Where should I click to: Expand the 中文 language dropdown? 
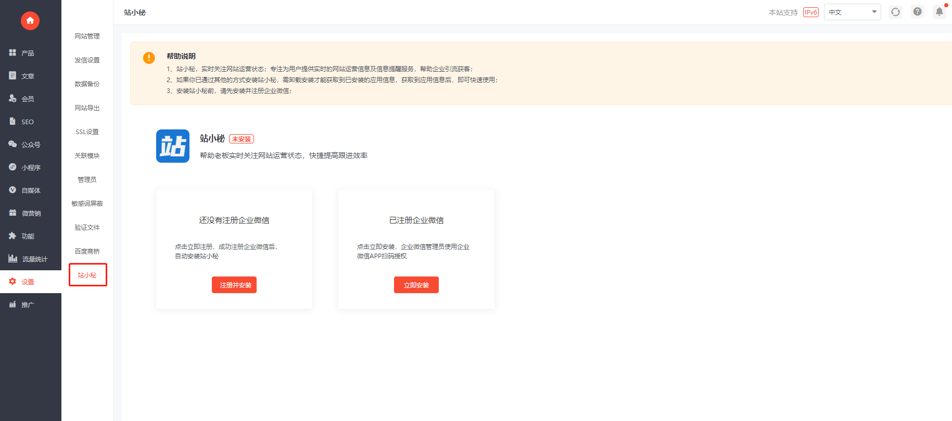[852, 12]
